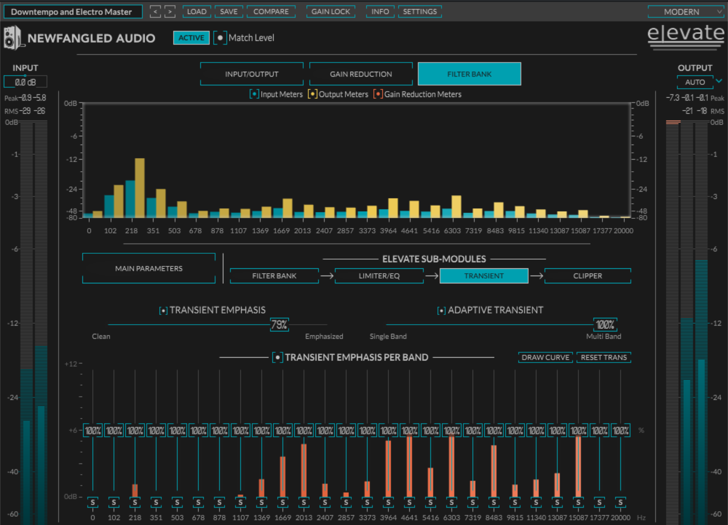Open SETTINGS
The height and width of the screenshot is (525, 728).
coord(420,12)
